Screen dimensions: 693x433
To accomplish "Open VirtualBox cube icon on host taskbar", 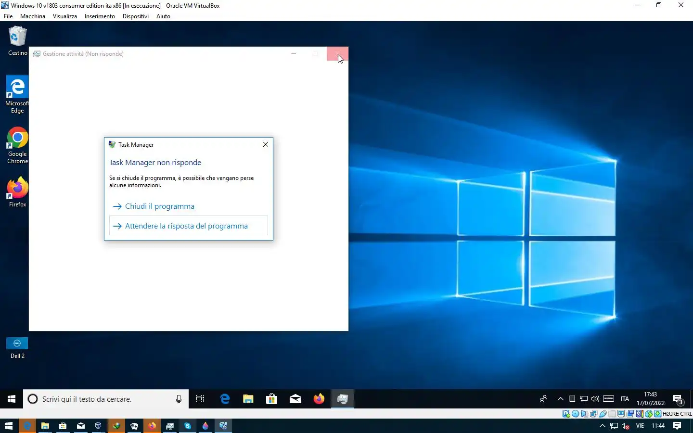I will (98, 426).
